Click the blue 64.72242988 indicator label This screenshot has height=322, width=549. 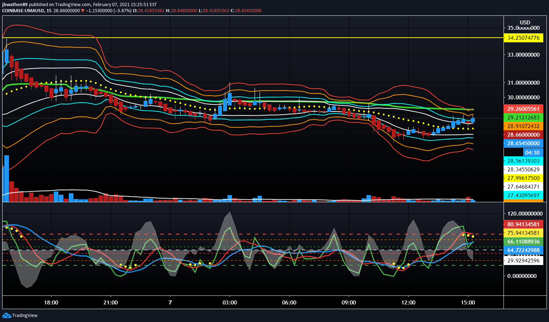(523, 250)
